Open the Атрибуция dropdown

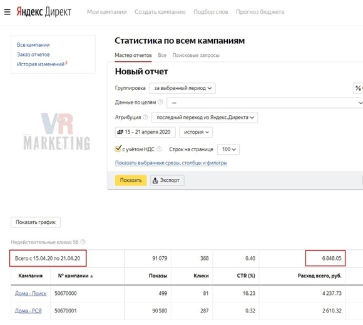point(205,117)
